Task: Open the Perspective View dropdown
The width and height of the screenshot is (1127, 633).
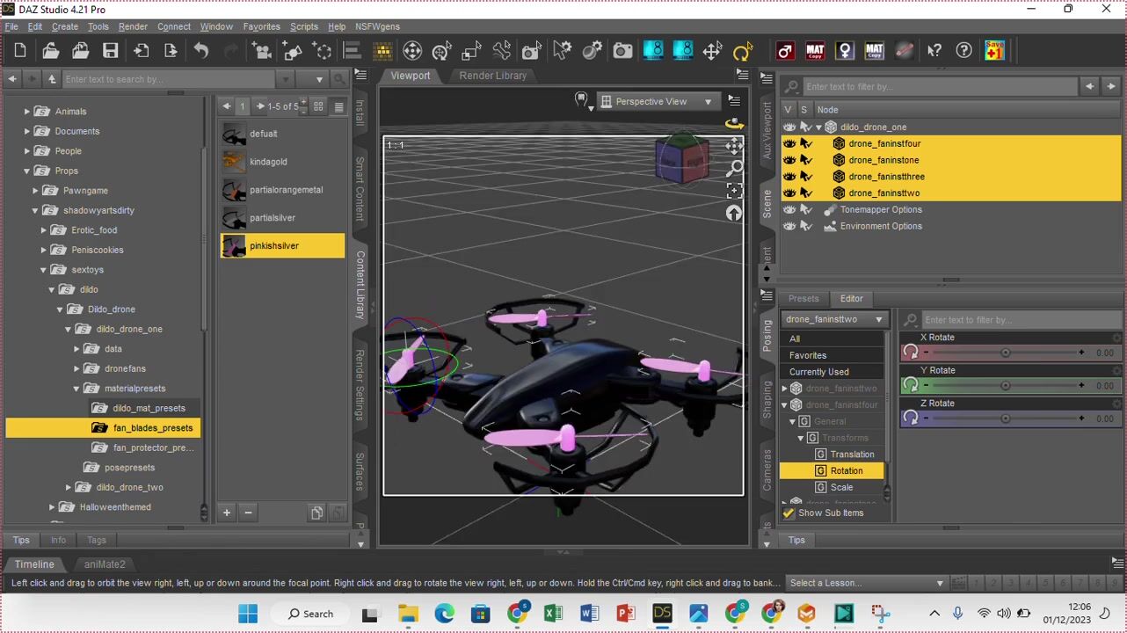Action: click(x=656, y=102)
